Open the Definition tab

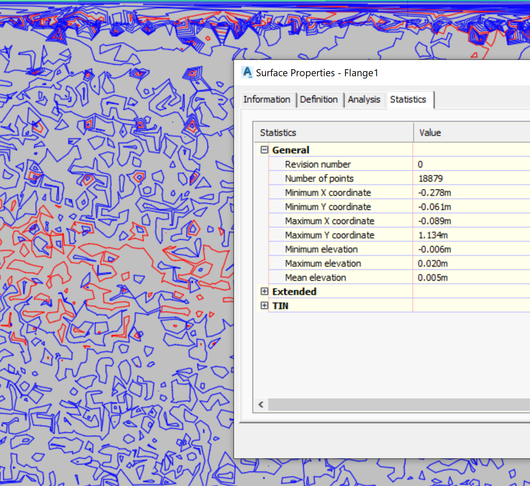pos(319,100)
